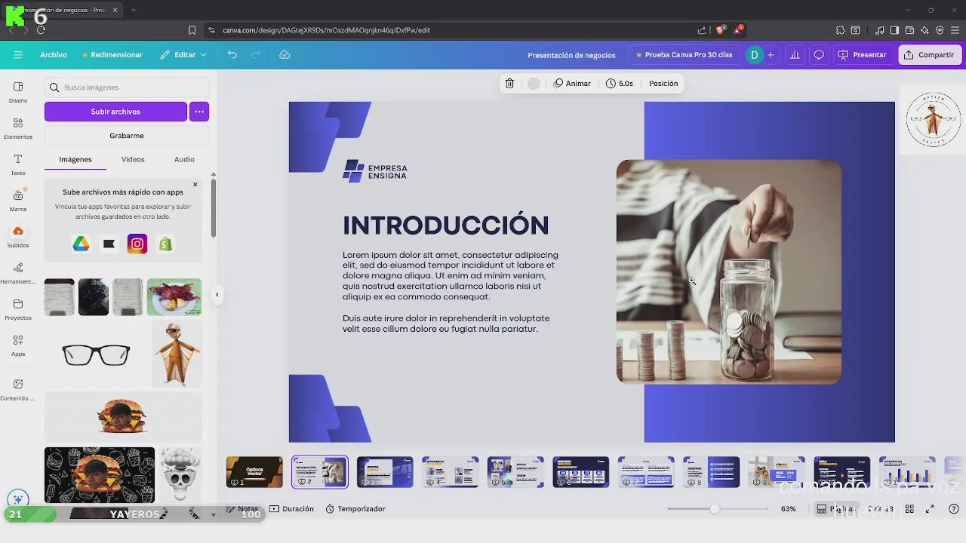Switch to the Audio tab
The width and height of the screenshot is (966, 543).
(184, 159)
